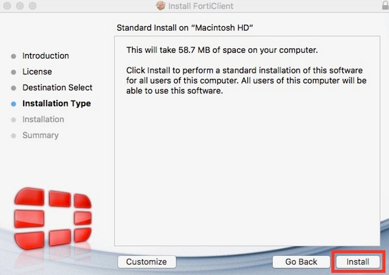Select the License step in the sidebar
Screen dimensions: 389x275
[x=37, y=72]
